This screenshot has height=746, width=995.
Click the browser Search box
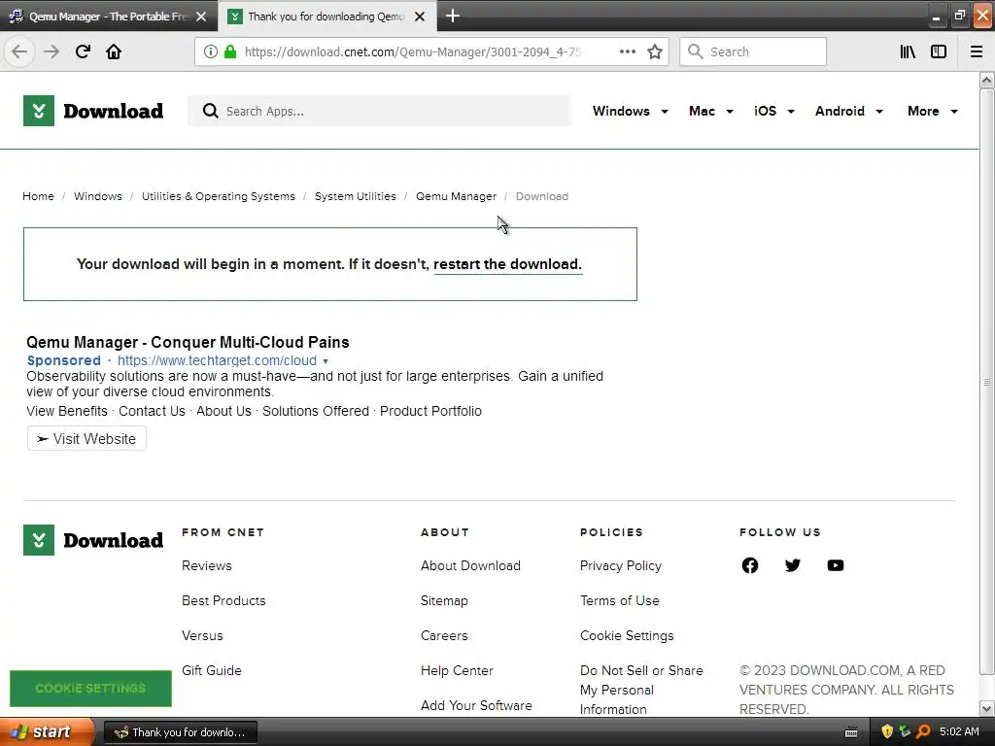coord(753,51)
